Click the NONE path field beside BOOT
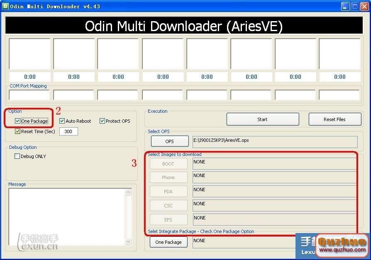This screenshot has height=260, width=371. pos(274,164)
